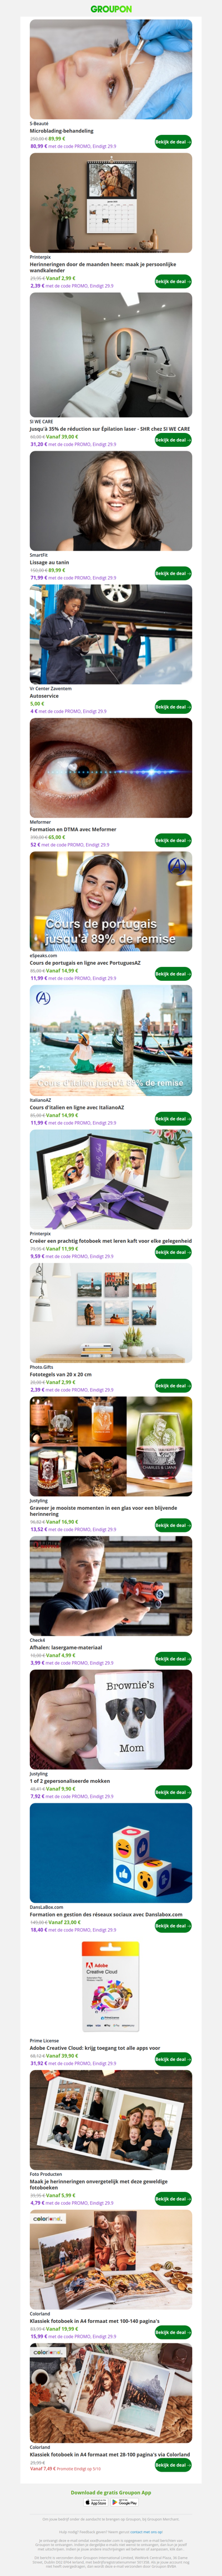The height and width of the screenshot is (2576, 222).
Task: Open the Venice gondola ItalianoAZ image
Action: [111, 1040]
